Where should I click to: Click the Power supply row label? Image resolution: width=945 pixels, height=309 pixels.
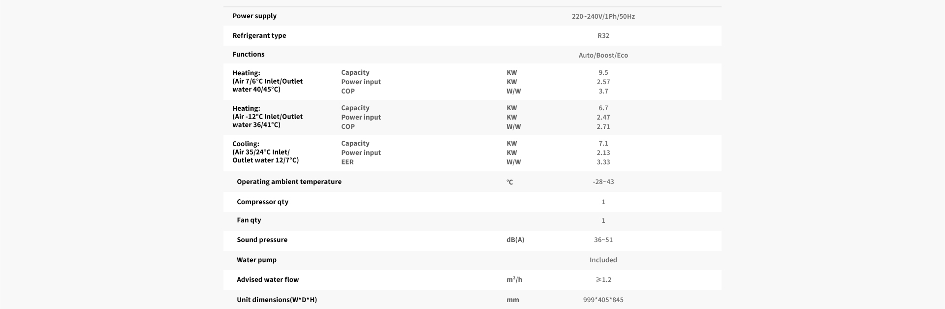[x=254, y=16]
